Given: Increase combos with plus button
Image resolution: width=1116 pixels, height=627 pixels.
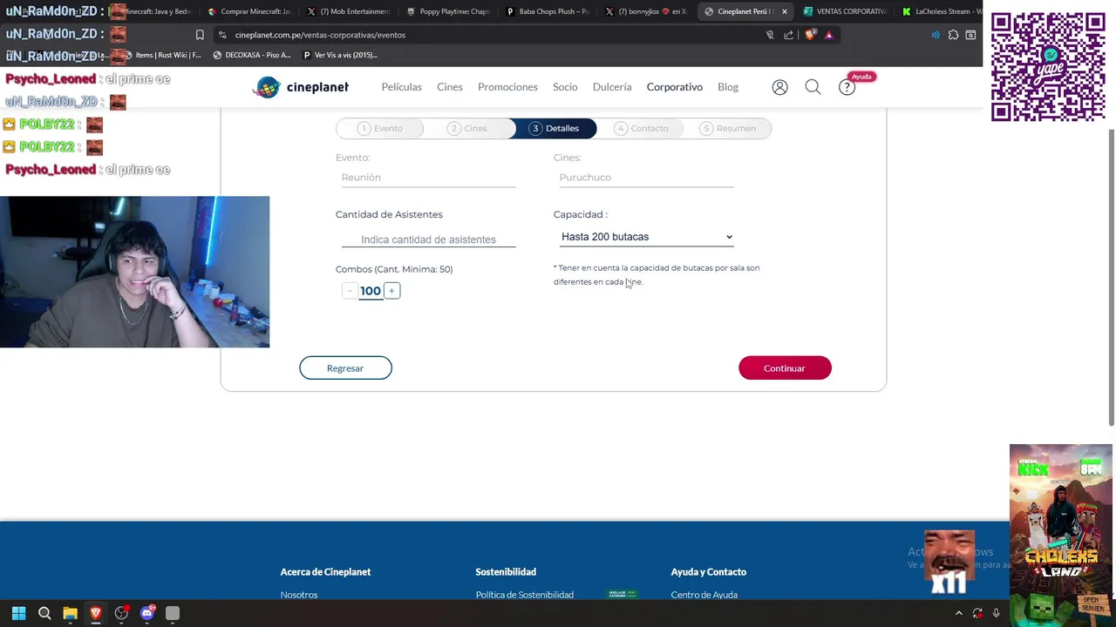Looking at the screenshot, I should 391,291.
